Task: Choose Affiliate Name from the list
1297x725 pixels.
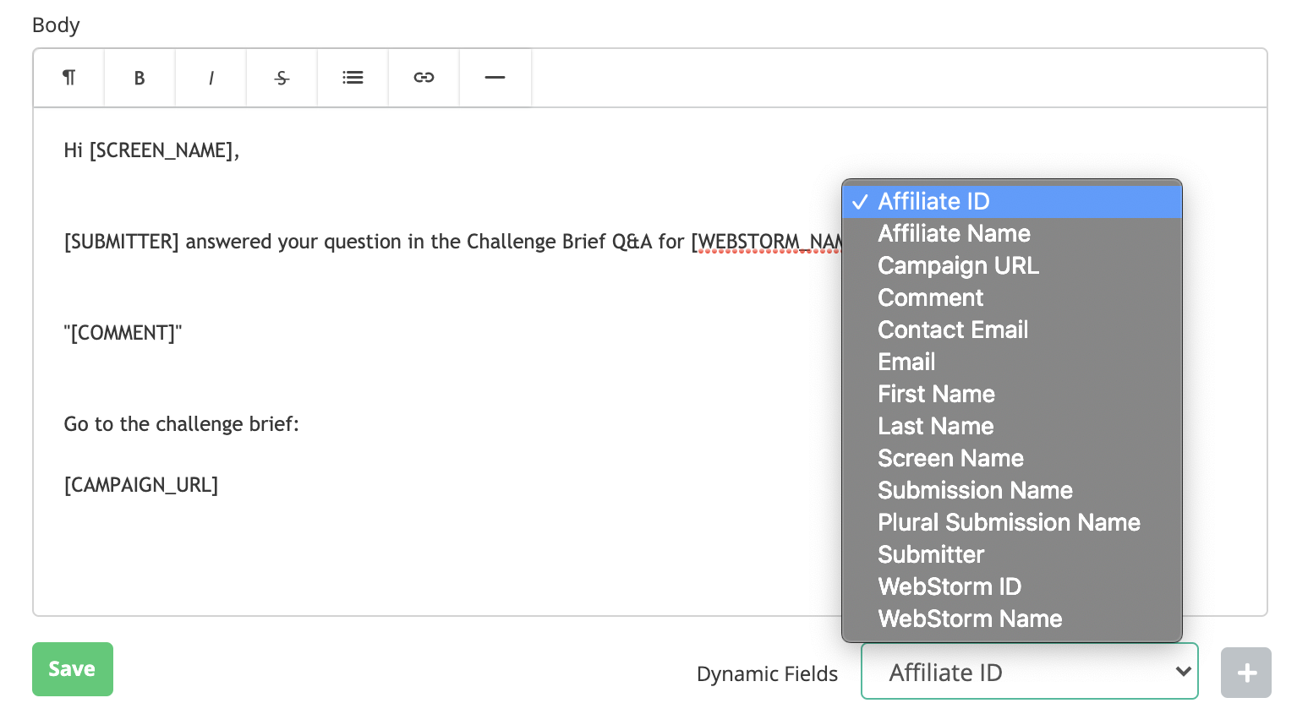Action: click(x=1012, y=233)
